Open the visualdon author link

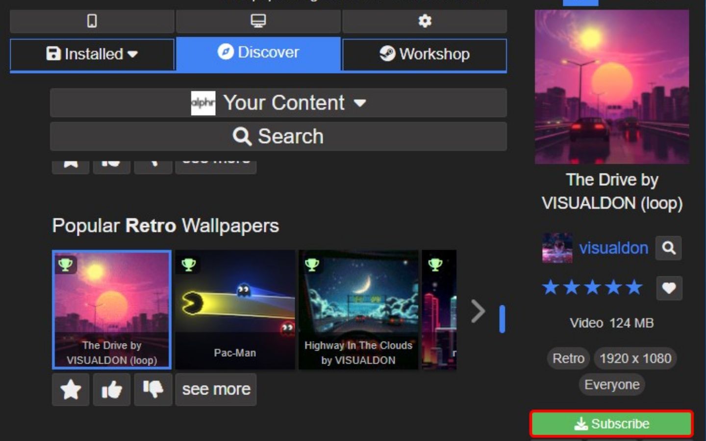tap(613, 248)
